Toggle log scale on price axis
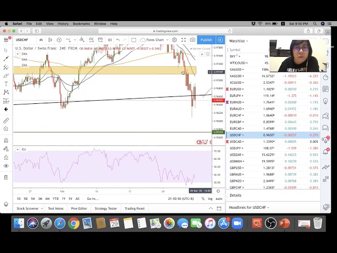 coord(210,199)
